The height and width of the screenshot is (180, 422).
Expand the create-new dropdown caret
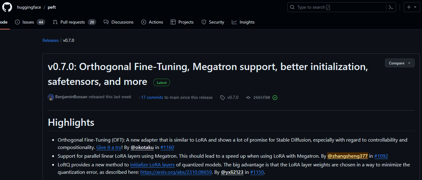(x=415, y=7)
